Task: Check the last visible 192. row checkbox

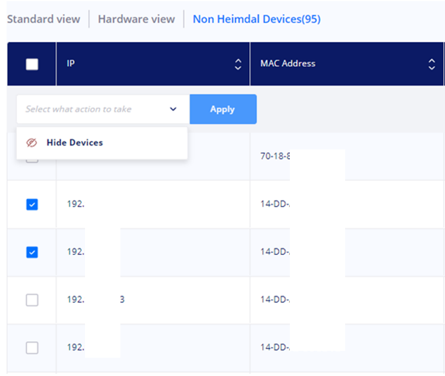Action: coord(32,347)
